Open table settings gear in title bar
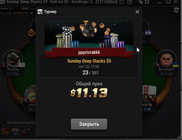The image size is (182, 140). click(x=121, y=2)
